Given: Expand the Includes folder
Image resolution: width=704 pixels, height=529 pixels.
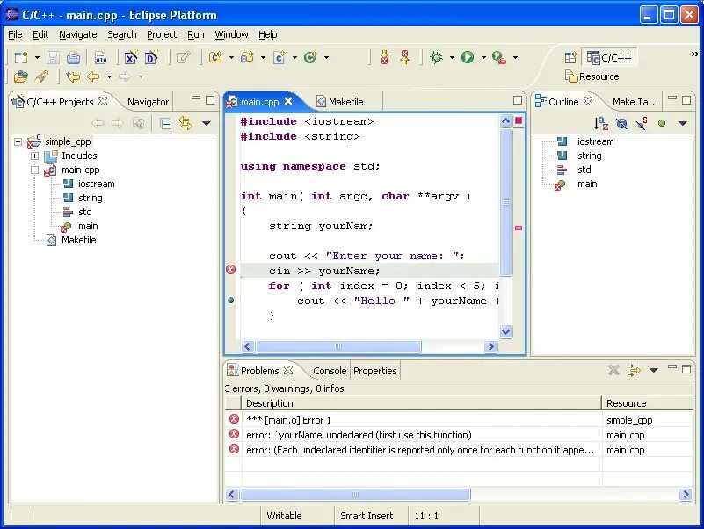Looking at the screenshot, I should point(34,156).
